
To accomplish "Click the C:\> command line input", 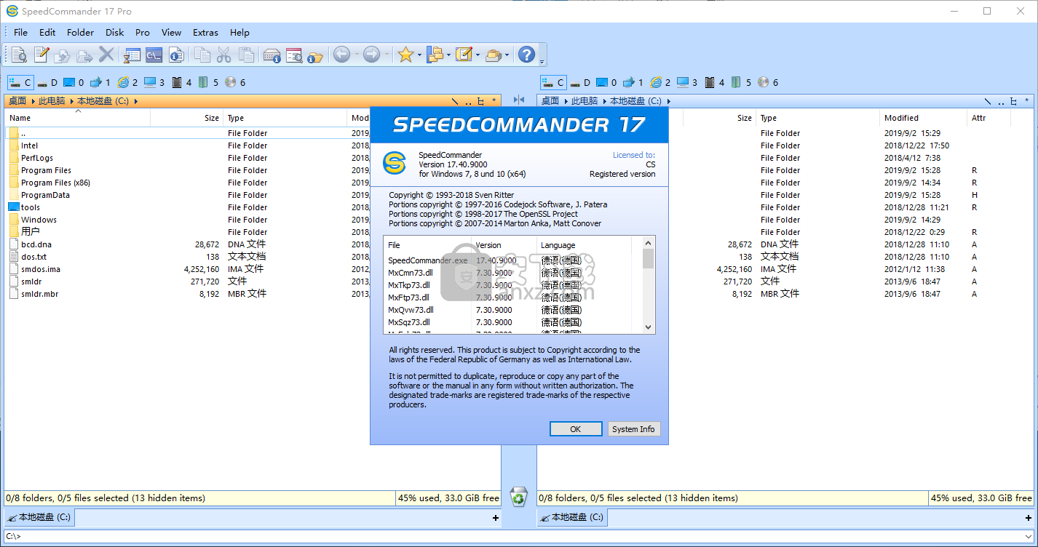I will (518, 536).
